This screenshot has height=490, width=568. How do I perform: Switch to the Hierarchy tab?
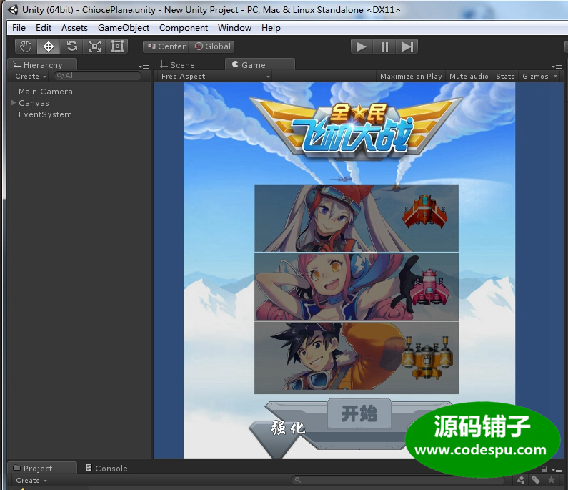[x=42, y=65]
